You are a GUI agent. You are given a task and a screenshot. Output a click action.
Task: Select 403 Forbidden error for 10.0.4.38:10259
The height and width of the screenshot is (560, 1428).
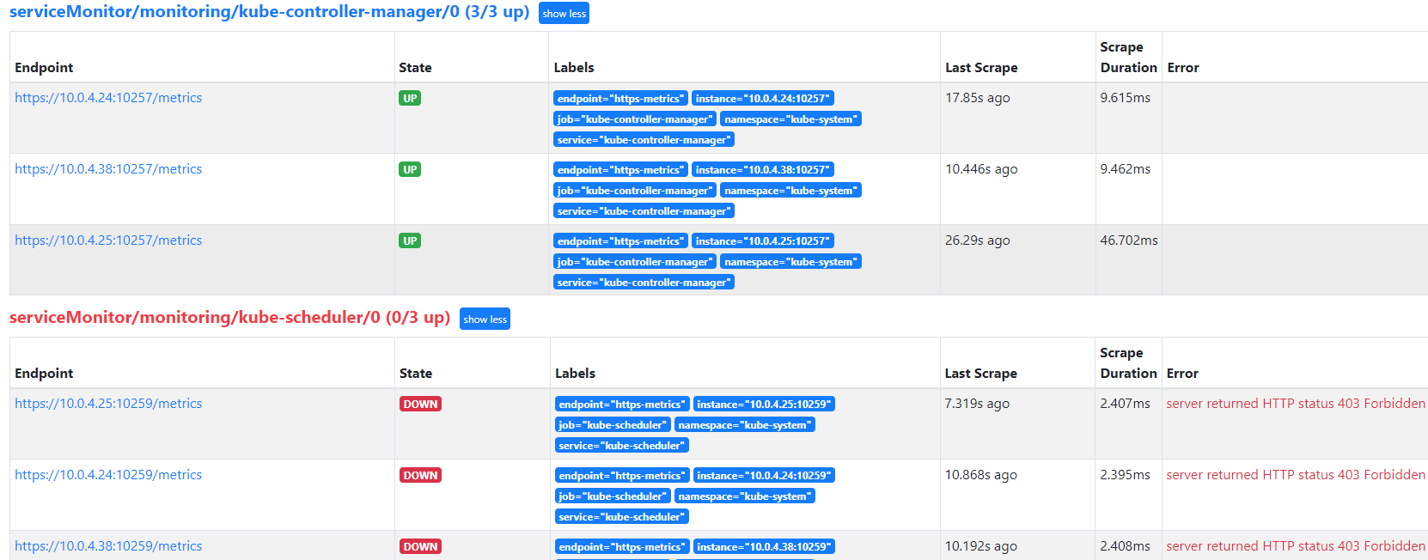click(x=1296, y=546)
